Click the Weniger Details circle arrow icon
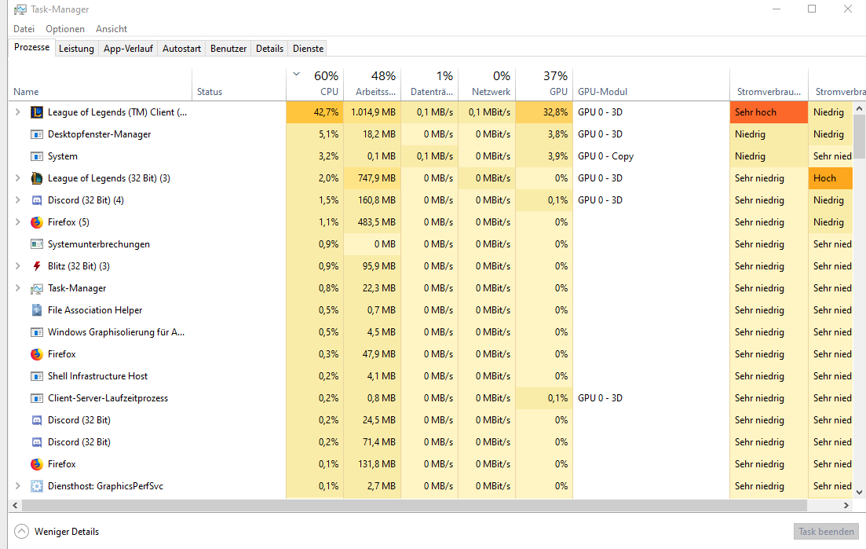 point(21,531)
